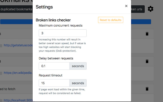Select the checkbox beside the localhost:3000 link
This screenshot has height=102, width=163.
pos(1,100)
